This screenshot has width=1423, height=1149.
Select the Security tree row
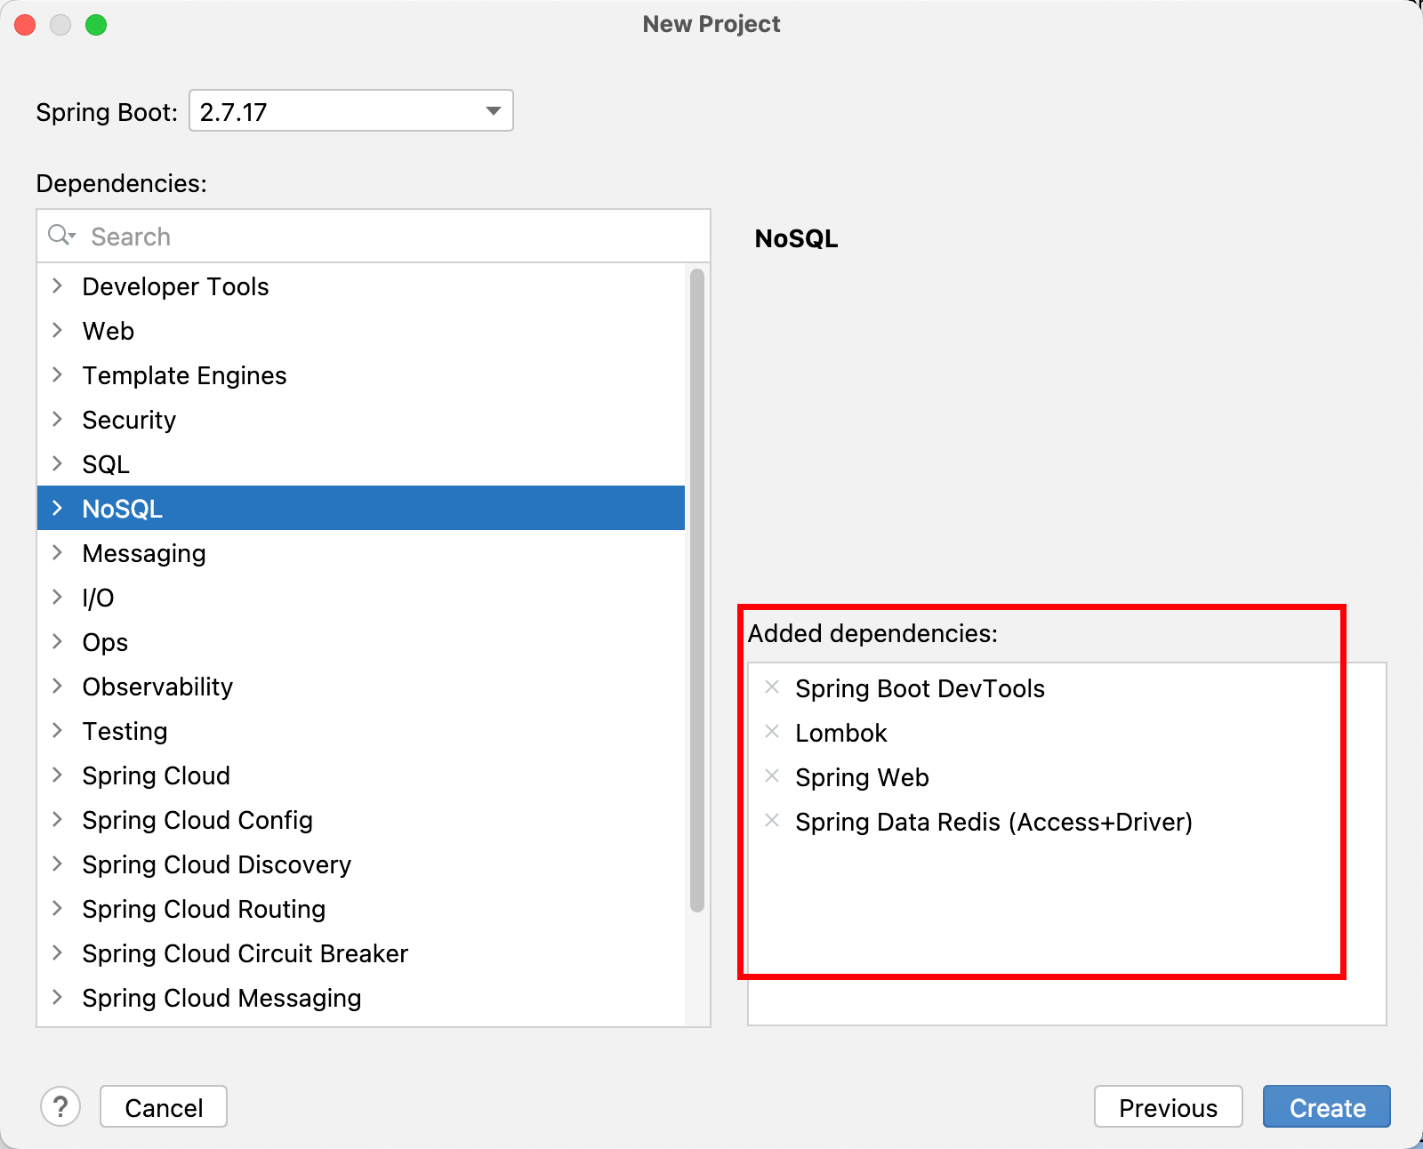(361, 419)
